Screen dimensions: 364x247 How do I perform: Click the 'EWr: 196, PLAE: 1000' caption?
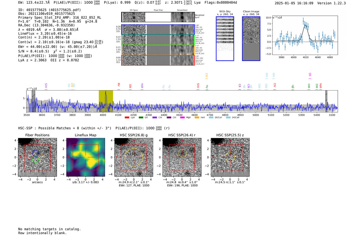(x=182, y=185)
